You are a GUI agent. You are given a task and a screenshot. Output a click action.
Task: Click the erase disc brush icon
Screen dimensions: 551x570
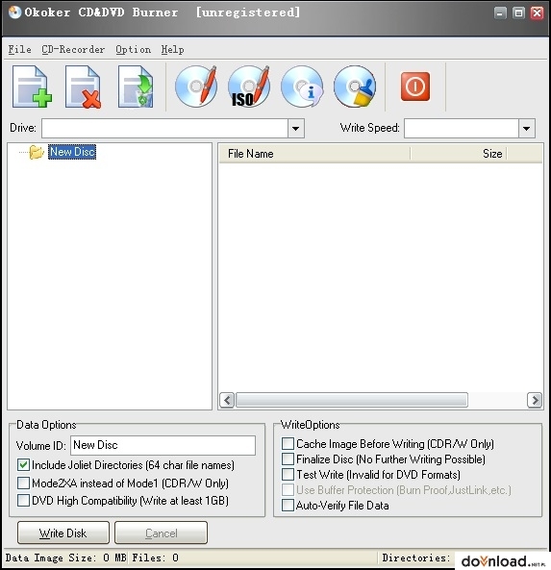355,87
